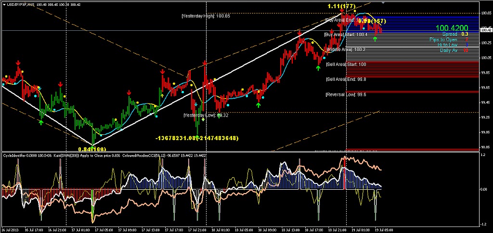The width and height of the screenshot is (493, 233).
Task: Click the 99.45 price axis label
Action: [486, 103]
